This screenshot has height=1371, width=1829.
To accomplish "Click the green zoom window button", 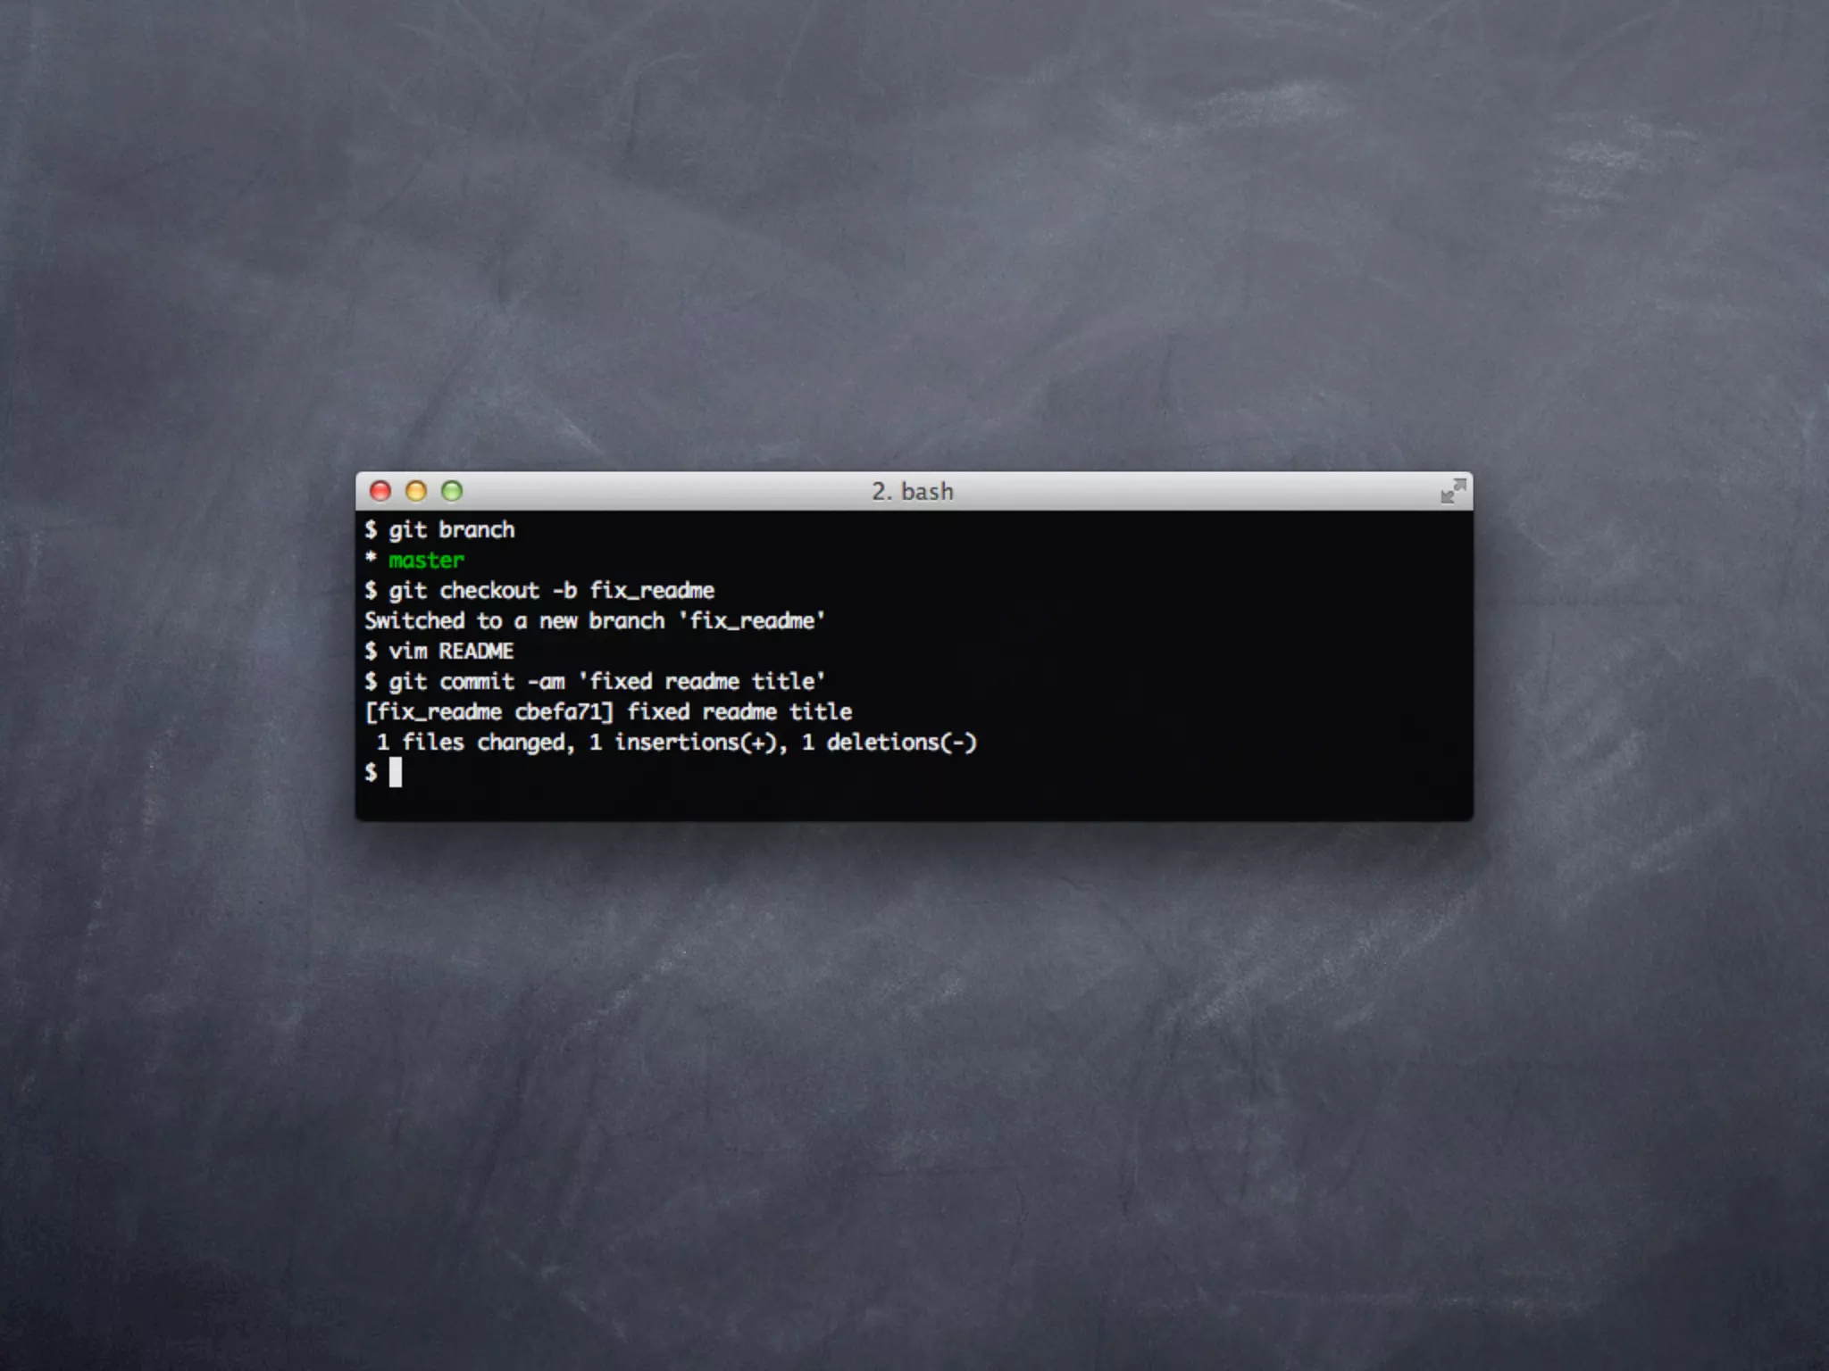I will (x=452, y=491).
